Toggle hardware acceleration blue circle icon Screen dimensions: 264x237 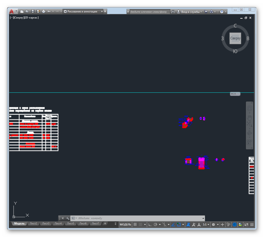(234, 225)
